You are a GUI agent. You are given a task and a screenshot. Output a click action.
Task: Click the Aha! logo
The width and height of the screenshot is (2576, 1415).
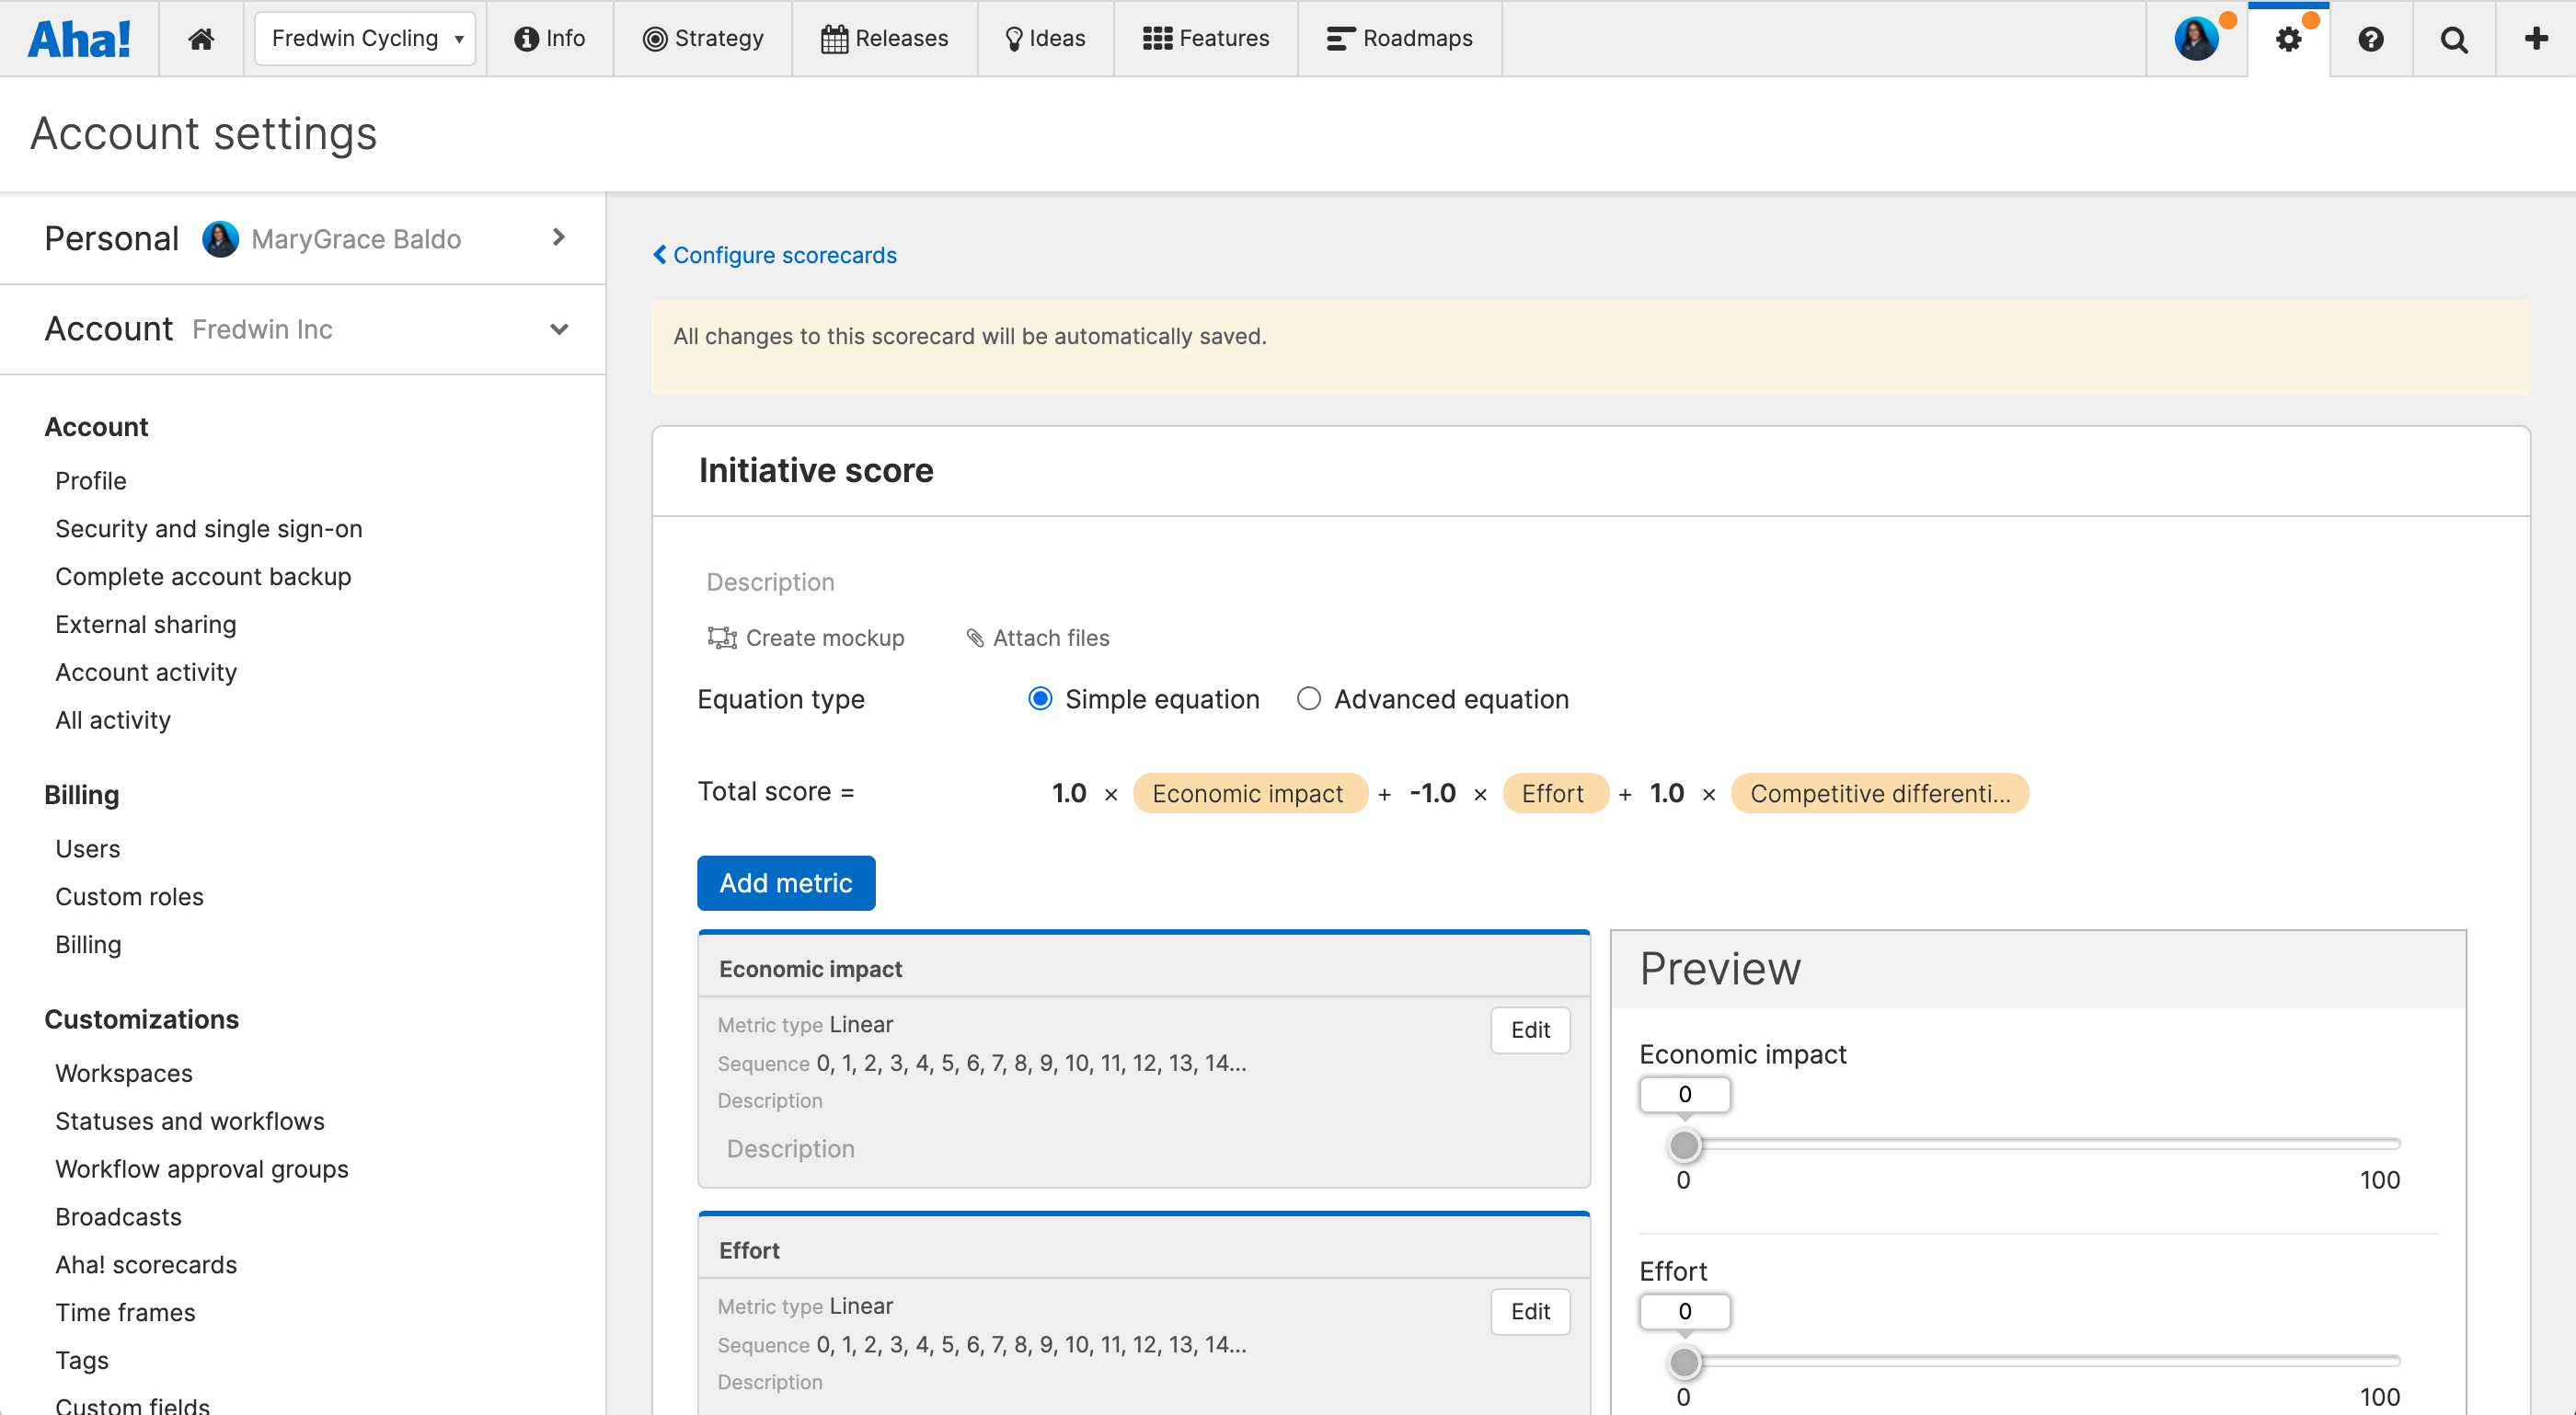click(80, 38)
